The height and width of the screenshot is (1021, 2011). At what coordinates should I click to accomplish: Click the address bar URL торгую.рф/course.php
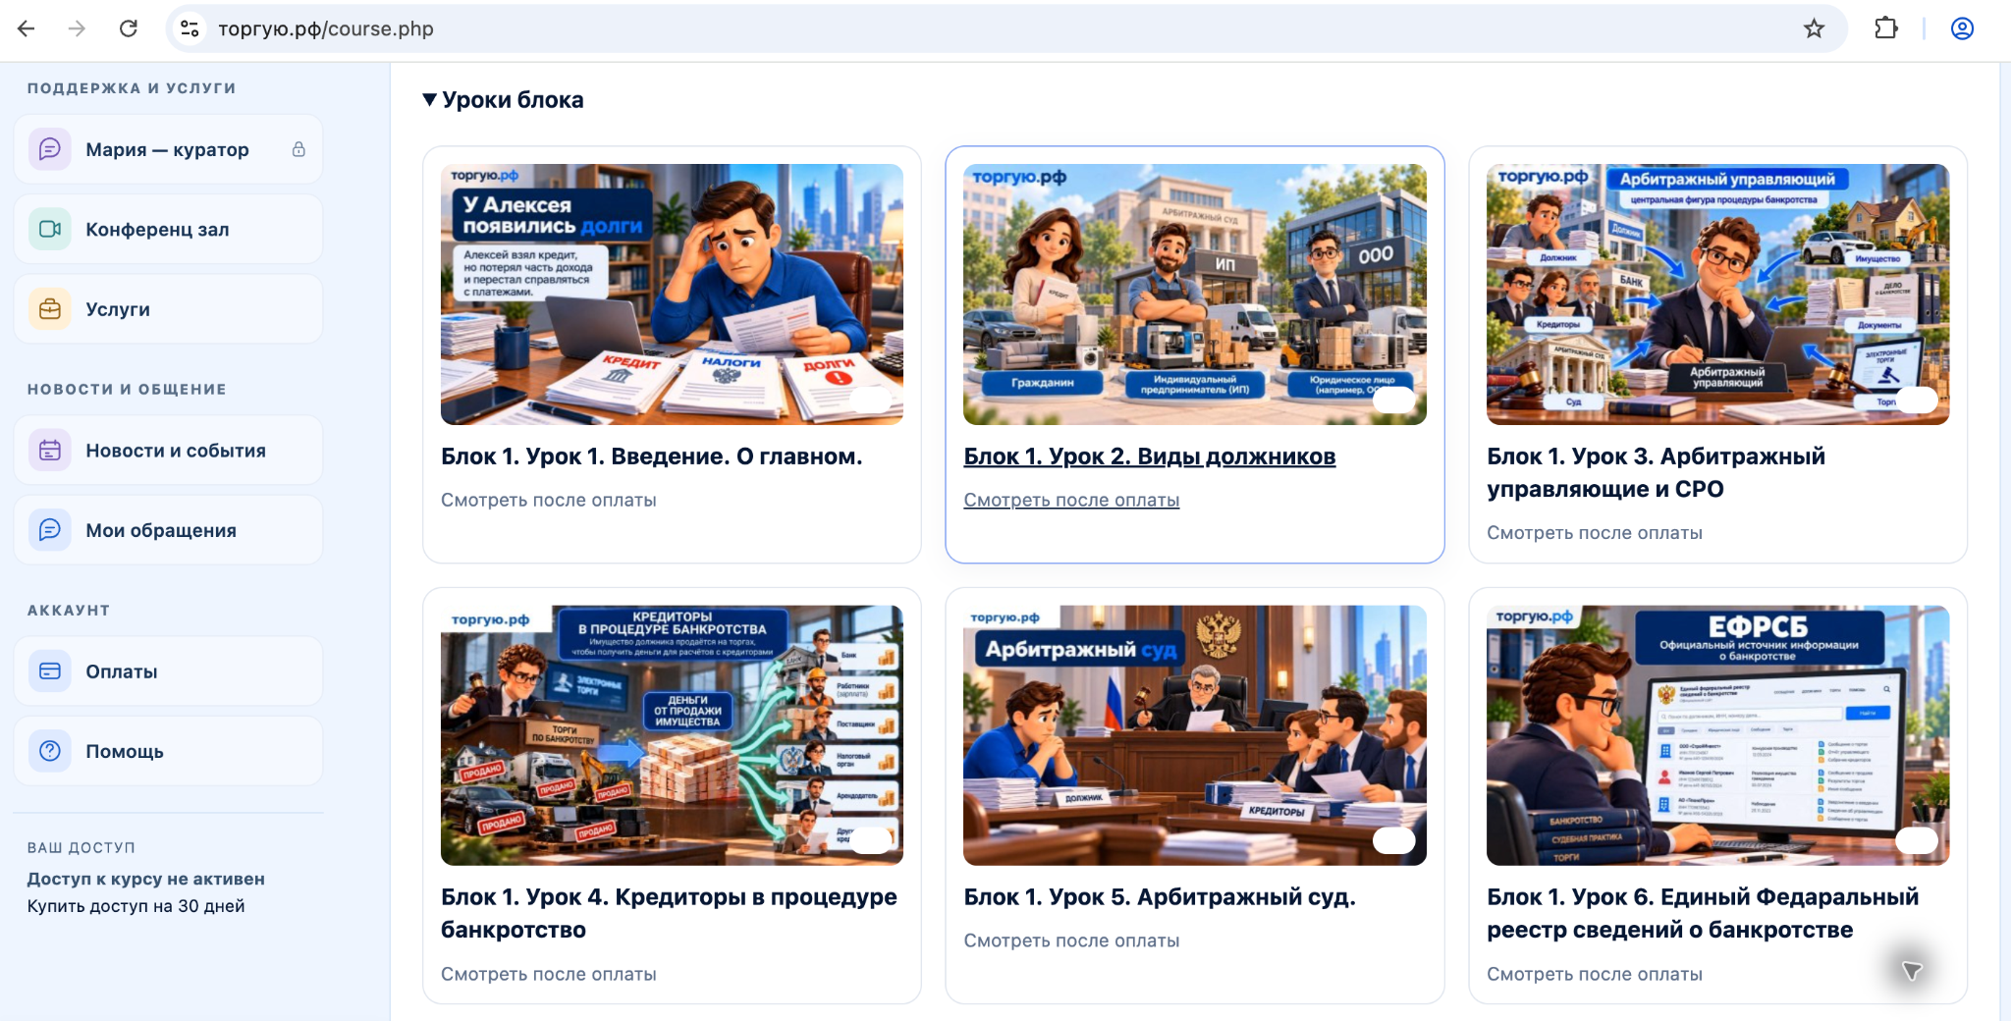(326, 28)
